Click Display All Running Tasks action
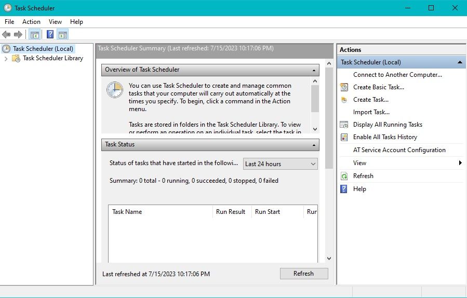 [x=388, y=125]
